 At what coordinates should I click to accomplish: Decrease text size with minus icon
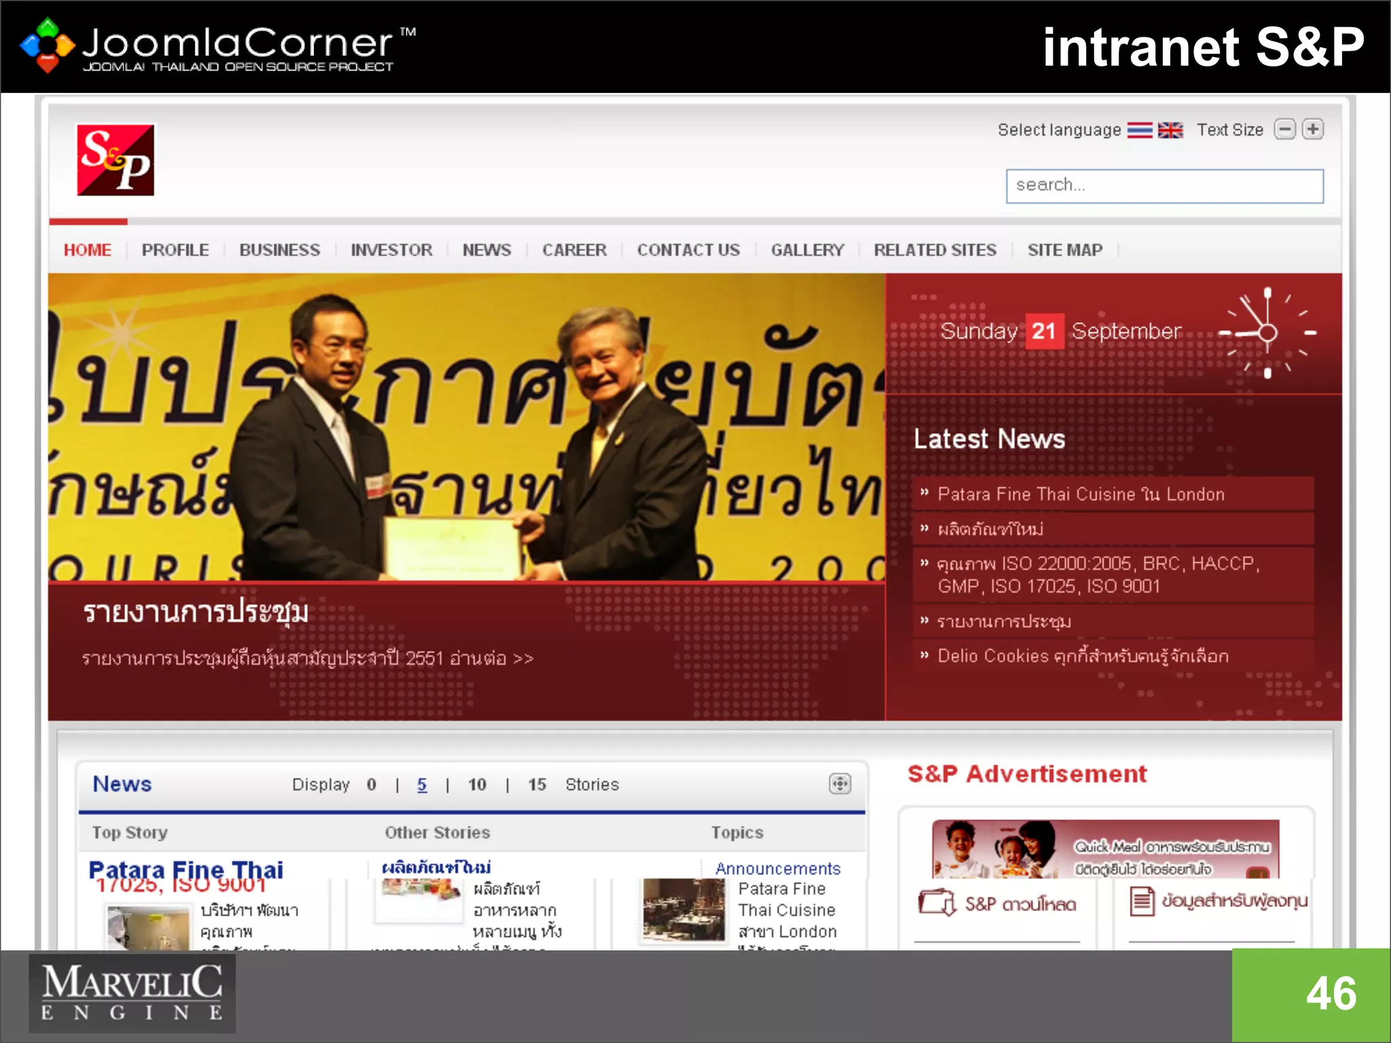tap(1284, 129)
